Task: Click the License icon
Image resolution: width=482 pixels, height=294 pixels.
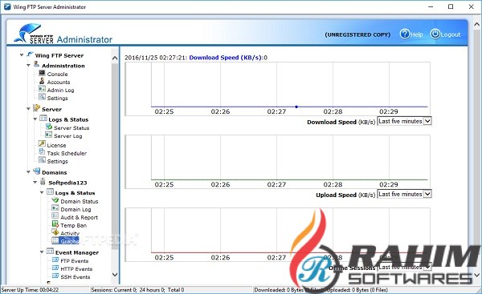Action: pyautogui.click(x=42, y=143)
